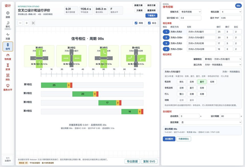Click the 服务水平 F stat card
The height and width of the screenshot is (167, 245).
(x=116, y=10)
